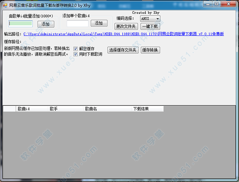
Task: Click the 歌手 column header
Action: click(x=66, y=109)
